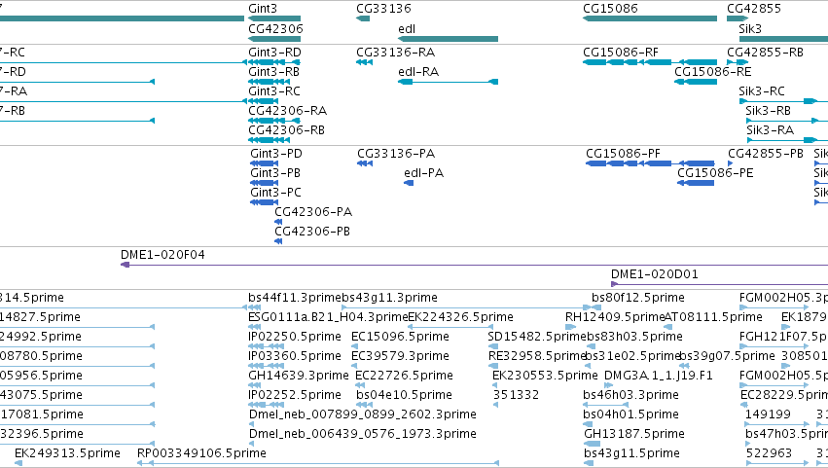
Task: Select the IP03360.5prime EST
Action: pyautogui.click(x=267, y=366)
